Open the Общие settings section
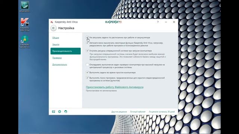 (56, 38)
